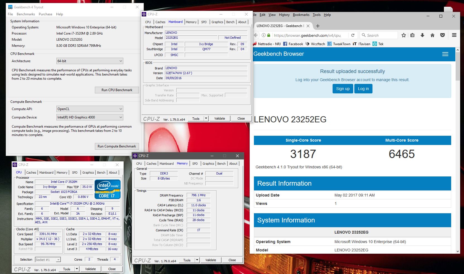The height and width of the screenshot is (274, 464).
Task: Open Geekbench Browser navigation menu icon
Action: [445, 54]
